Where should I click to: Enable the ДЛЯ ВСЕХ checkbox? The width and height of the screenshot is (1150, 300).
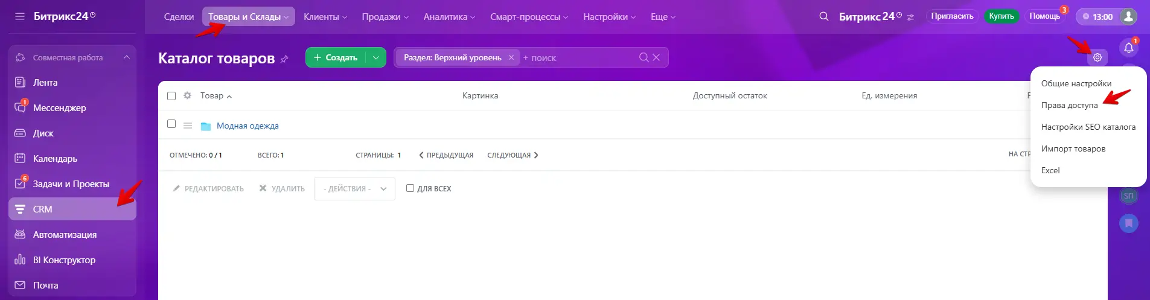[x=410, y=188]
